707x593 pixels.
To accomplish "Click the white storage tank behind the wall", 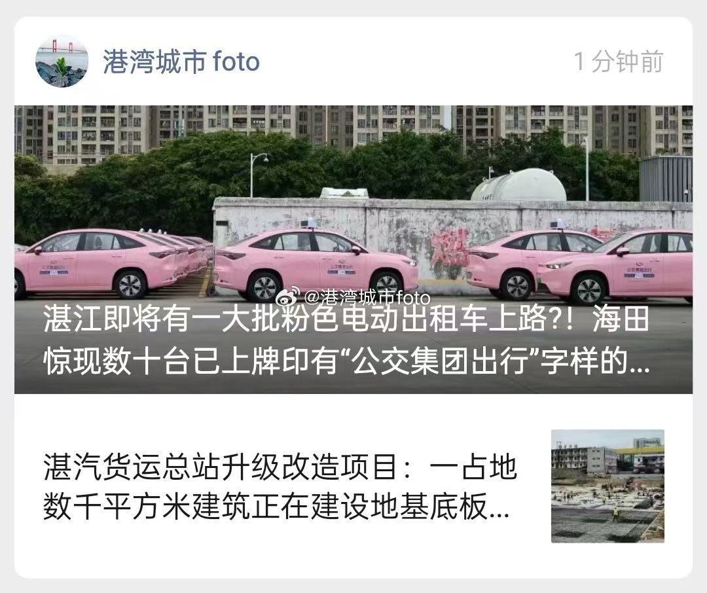I will (x=518, y=185).
